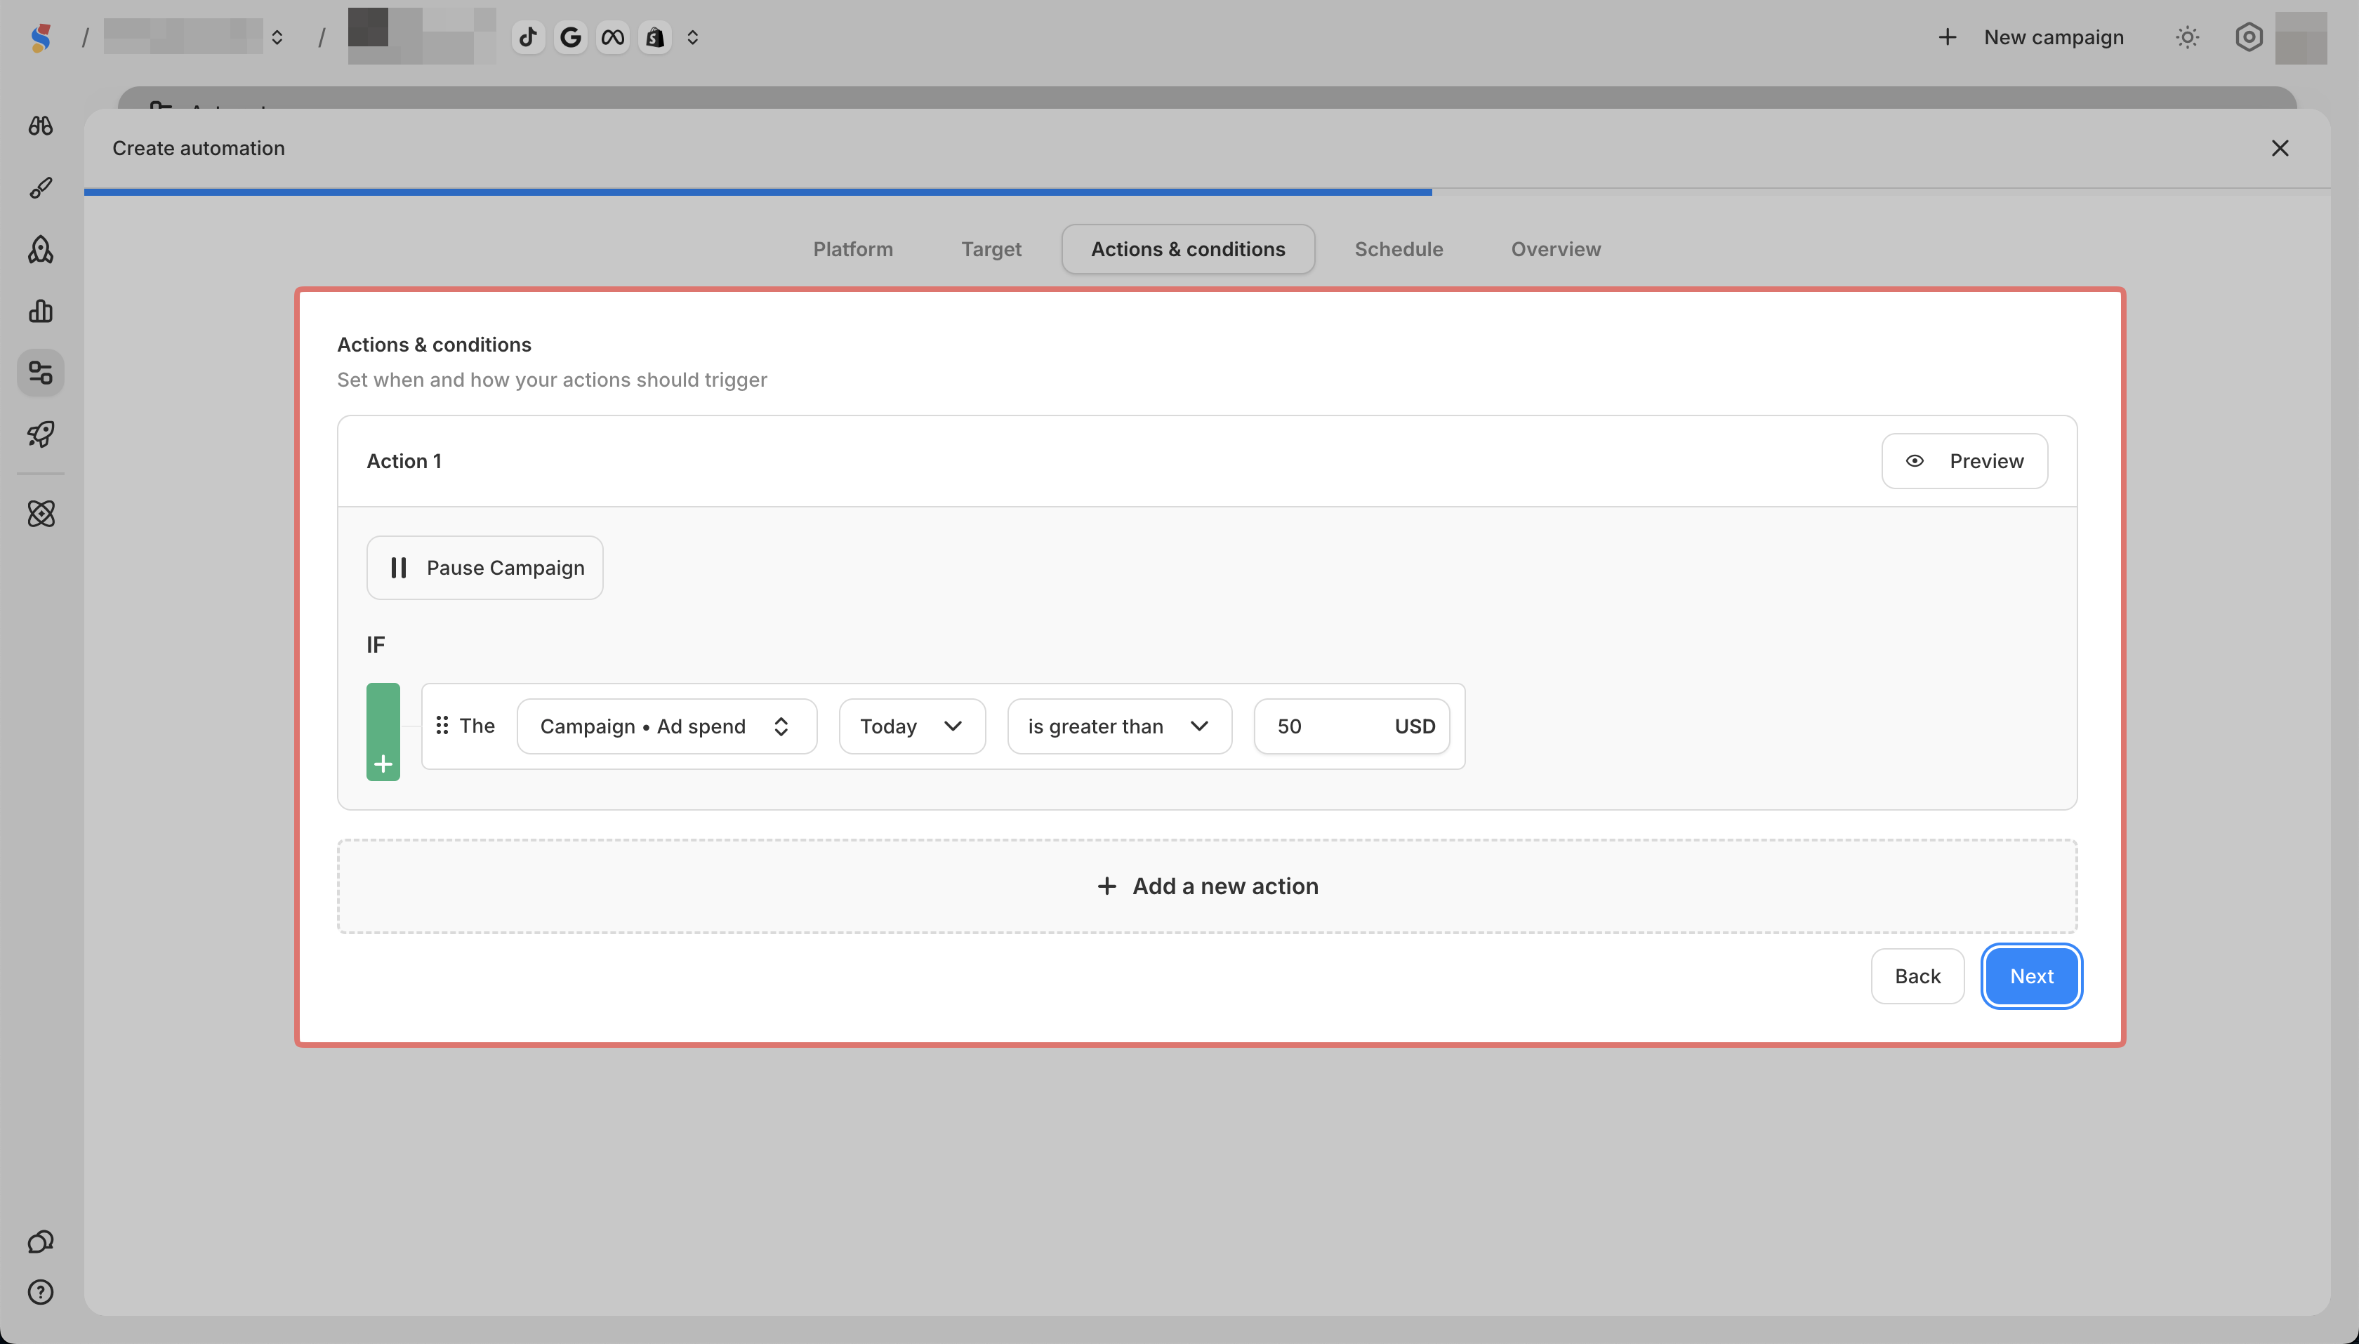Image resolution: width=2359 pixels, height=1344 pixels.
Task: Open the Campaign • Ad spend selector
Action: pos(666,726)
